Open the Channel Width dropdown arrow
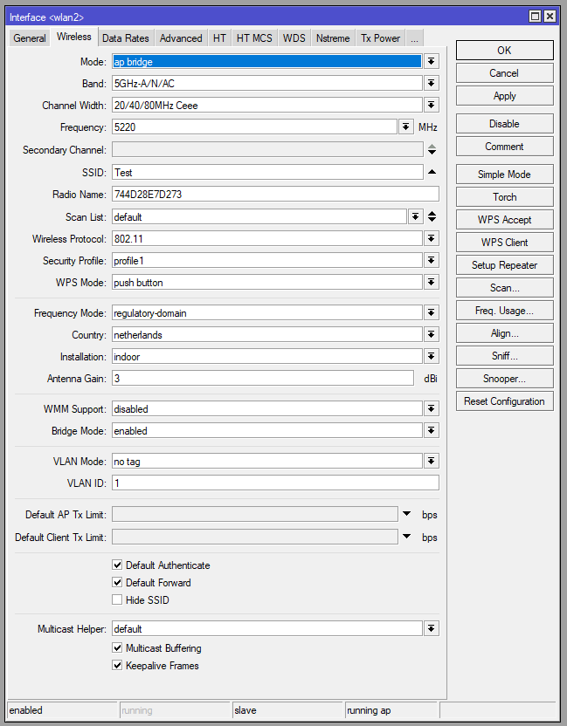 [x=432, y=105]
